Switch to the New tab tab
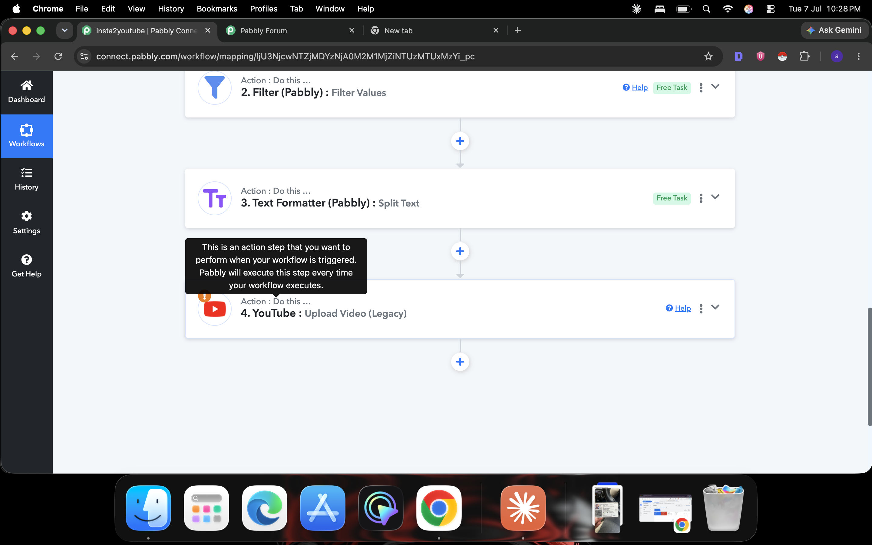The height and width of the screenshot is (545, 872). point(434,31)
